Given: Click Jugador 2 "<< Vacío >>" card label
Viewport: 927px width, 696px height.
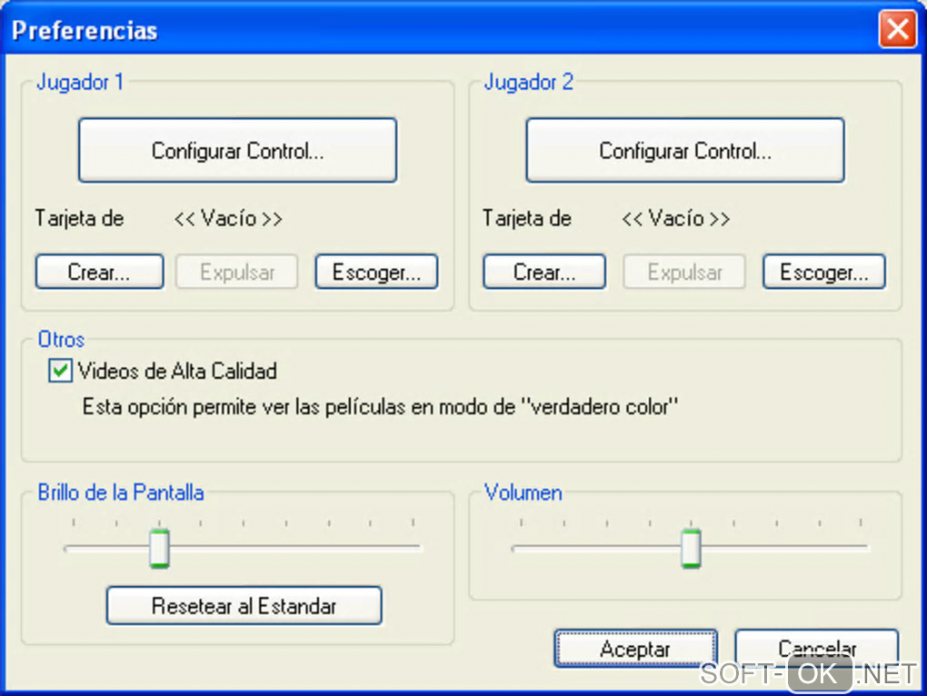Looking at the screenshot, I should pyautogui.click(x=675, y=219).
